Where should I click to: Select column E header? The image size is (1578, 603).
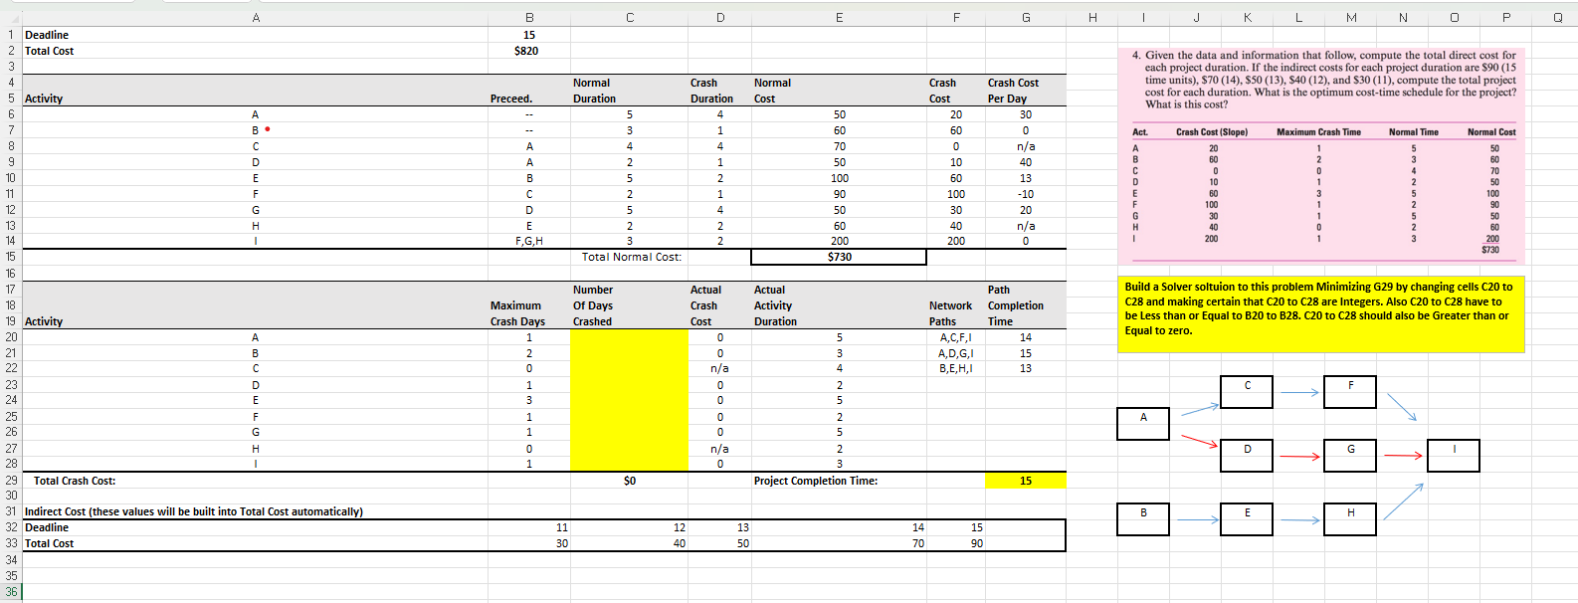click(x=839, y=17)
